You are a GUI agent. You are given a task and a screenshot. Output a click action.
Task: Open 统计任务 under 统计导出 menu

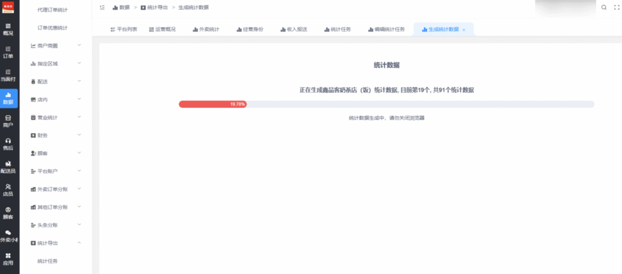point(47,261)
